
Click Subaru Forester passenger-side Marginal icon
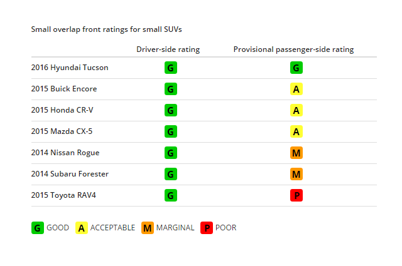pos(296,174)
